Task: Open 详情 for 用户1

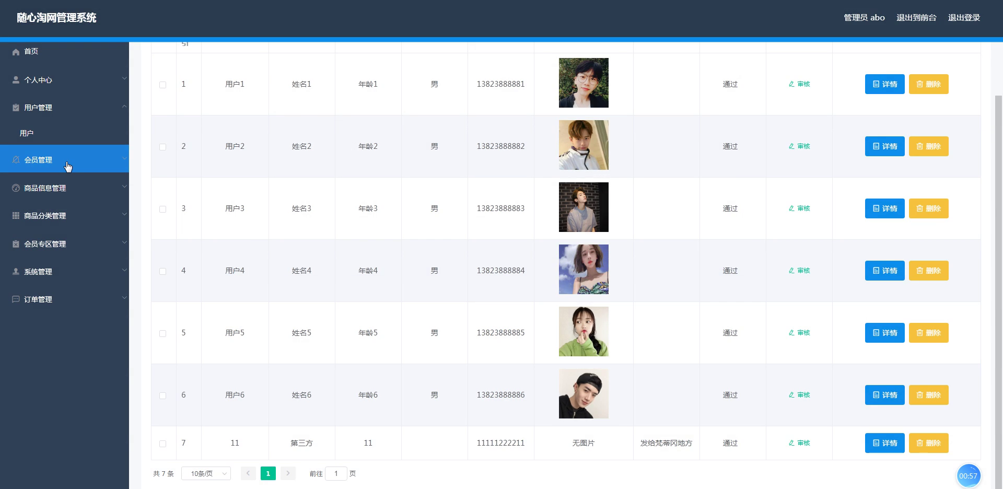Action: [884, 84]
